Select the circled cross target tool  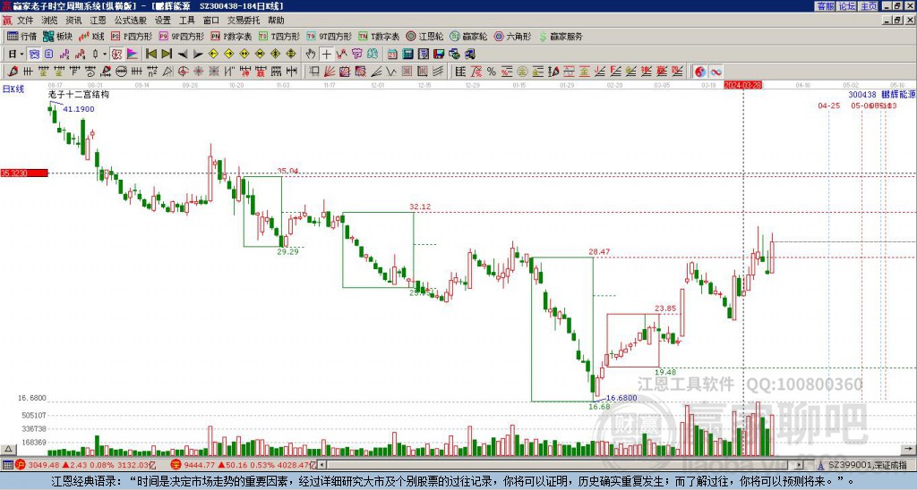click(183, 72)
